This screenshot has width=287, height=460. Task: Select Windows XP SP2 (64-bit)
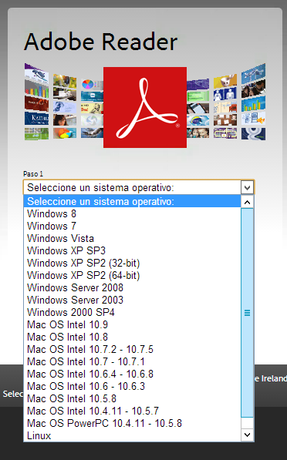point(132,275)
